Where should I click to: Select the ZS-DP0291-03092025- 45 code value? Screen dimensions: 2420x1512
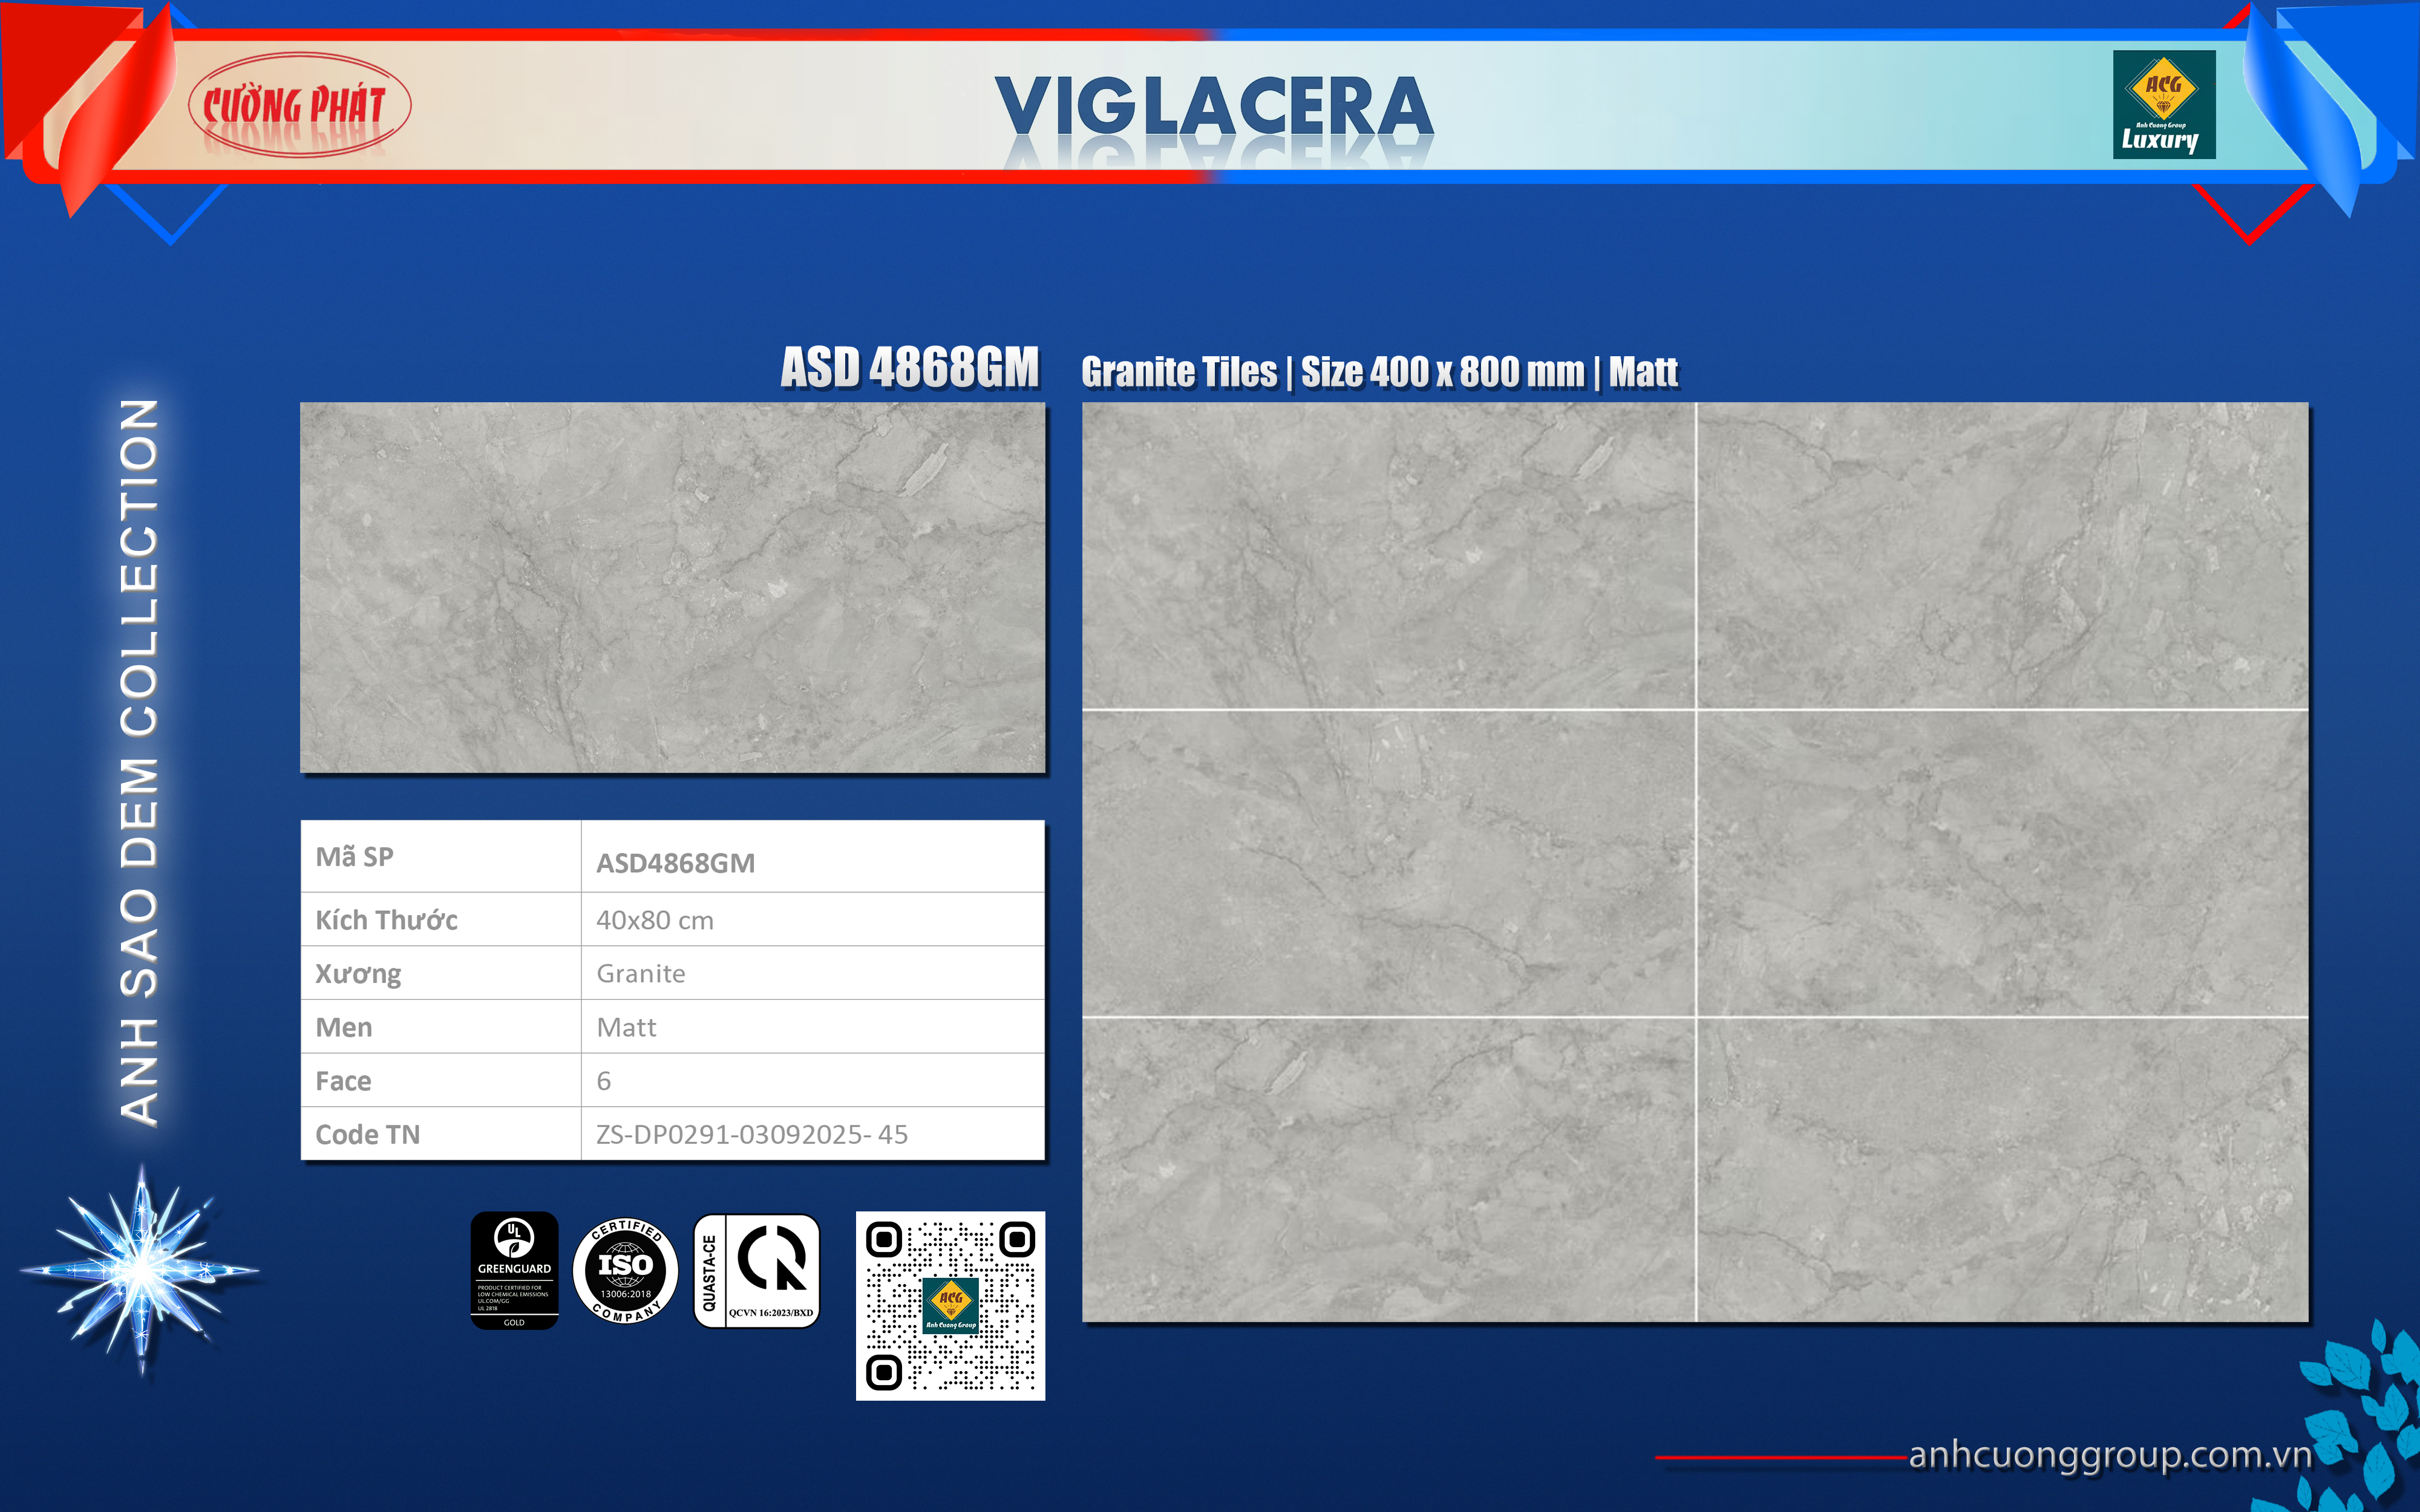click(x=813, y=1134)
